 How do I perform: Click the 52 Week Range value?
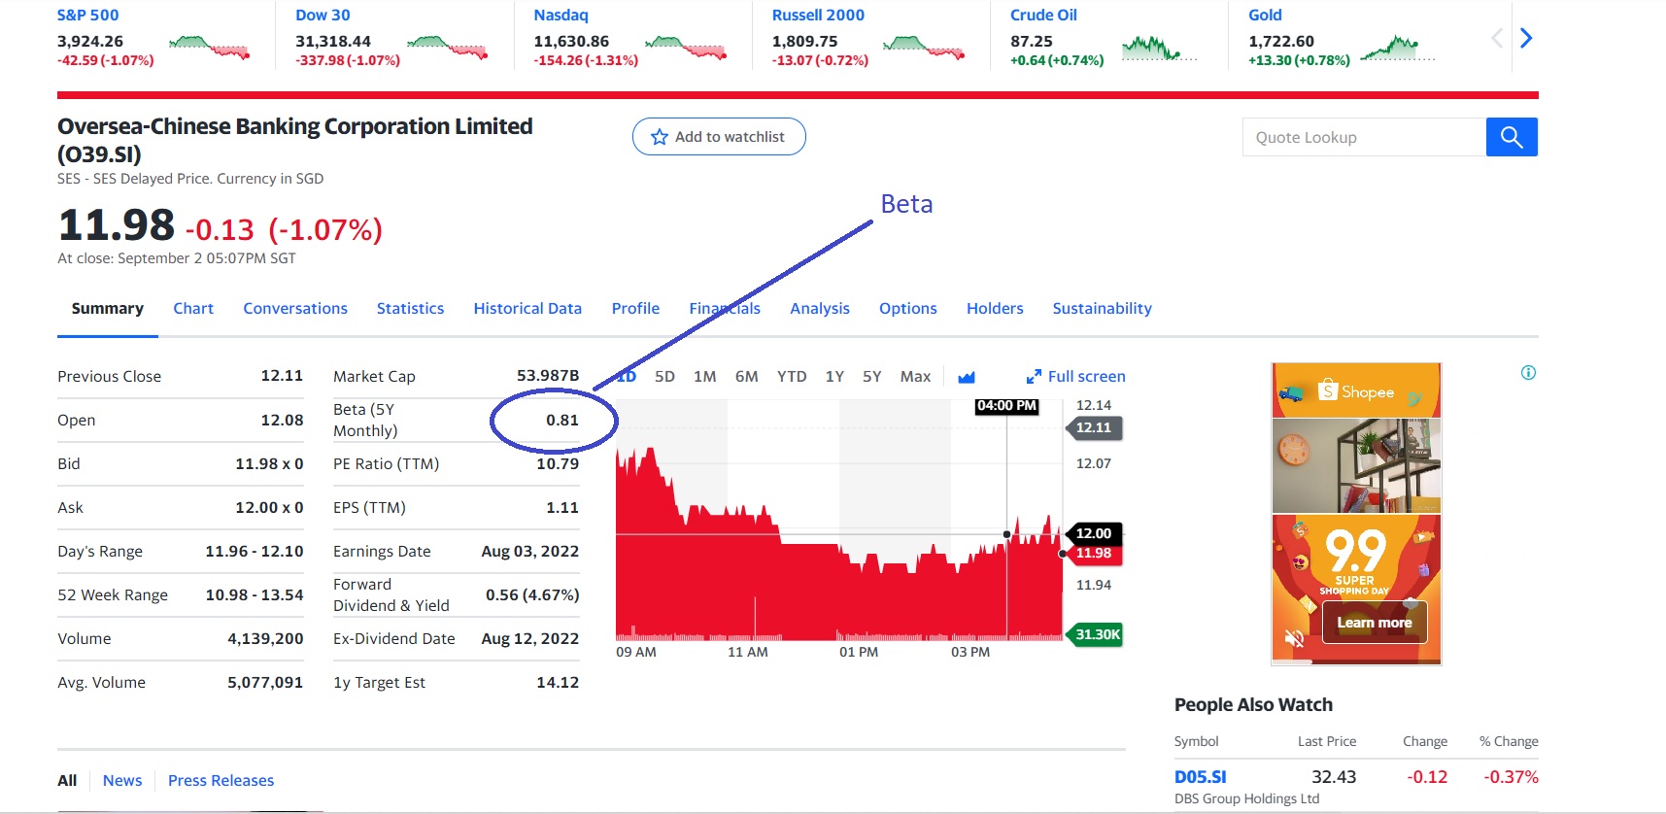tap(255, 594)
